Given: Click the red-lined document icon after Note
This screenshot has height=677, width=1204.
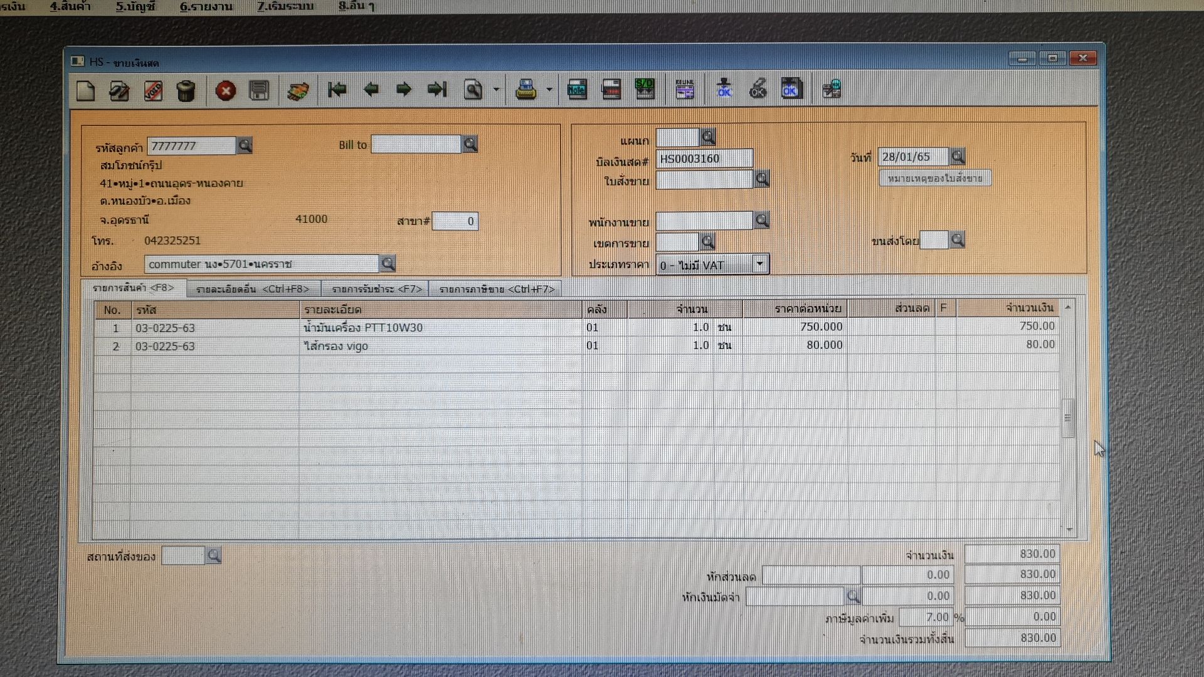Looking at the screenshot, I should (x=611, y=90).
